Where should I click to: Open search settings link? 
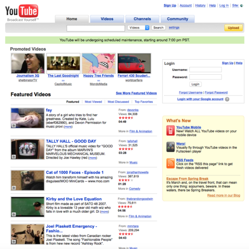click(x=174, y=27)
